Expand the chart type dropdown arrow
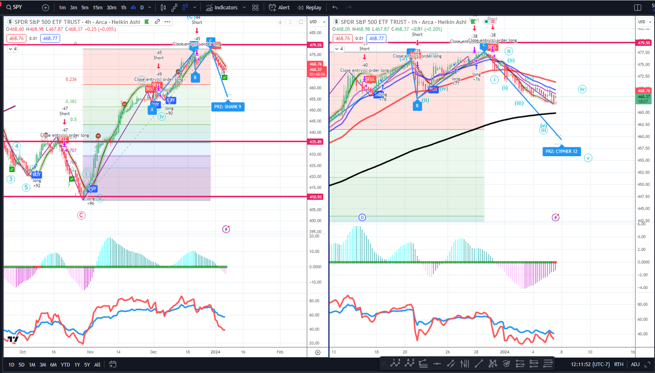The height and width of the screenshot is (373, 655). pos(195,7)
